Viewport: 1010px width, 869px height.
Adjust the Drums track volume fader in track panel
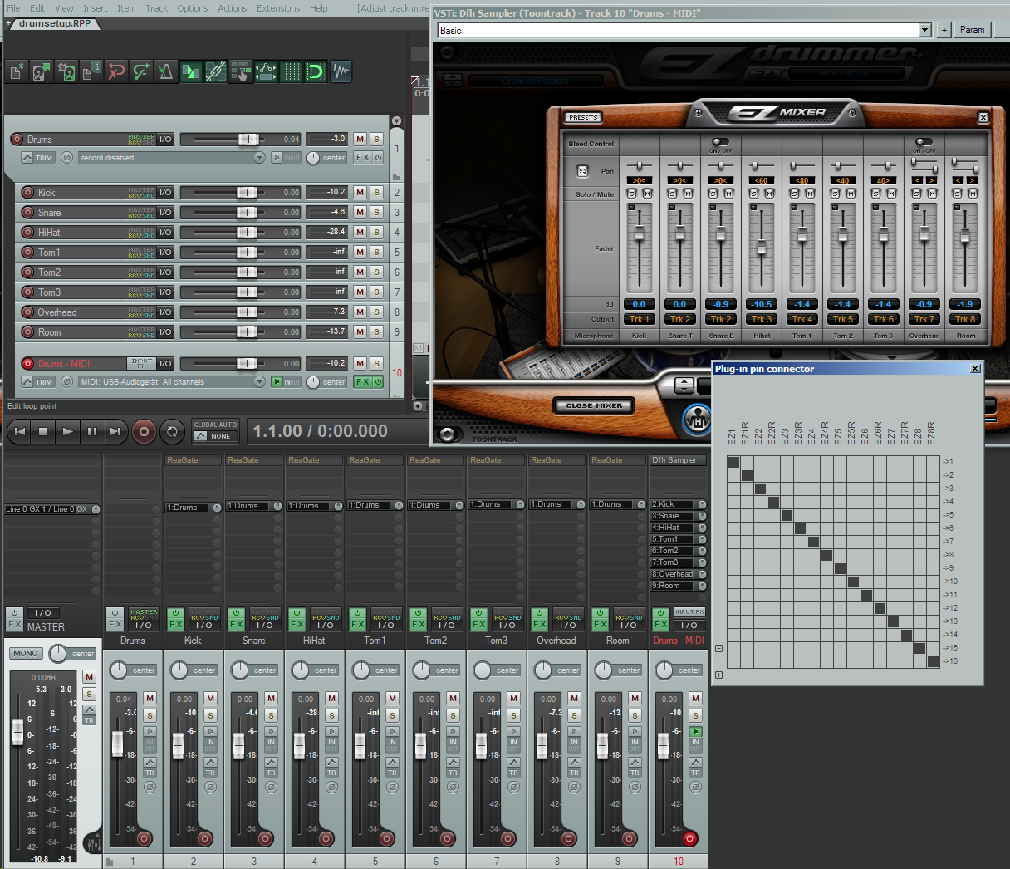point(248,140)
